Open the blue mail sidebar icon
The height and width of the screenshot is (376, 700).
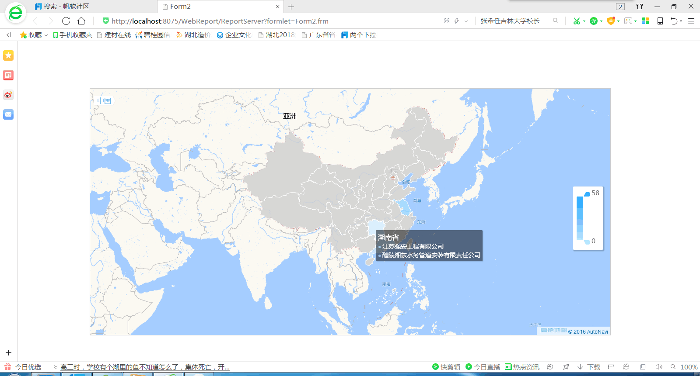pos(8,114)
